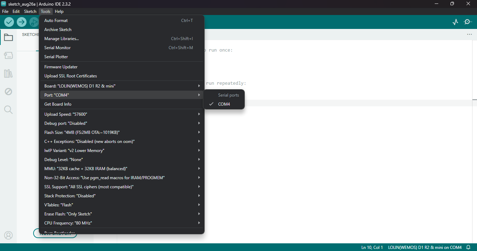The height and width of the screenshot is (251, 477).
Task: Select the checked COM4 serial port
Action: 224,104
